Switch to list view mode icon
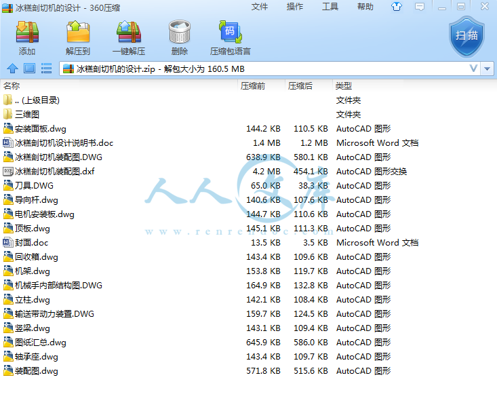 pyautogui.click(x=46, y=69)
